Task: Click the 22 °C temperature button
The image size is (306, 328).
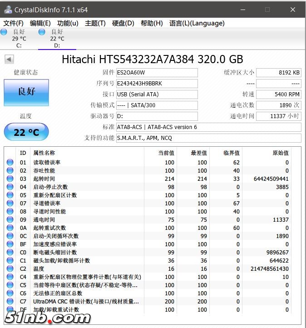Action: click(x=26, y=132)
